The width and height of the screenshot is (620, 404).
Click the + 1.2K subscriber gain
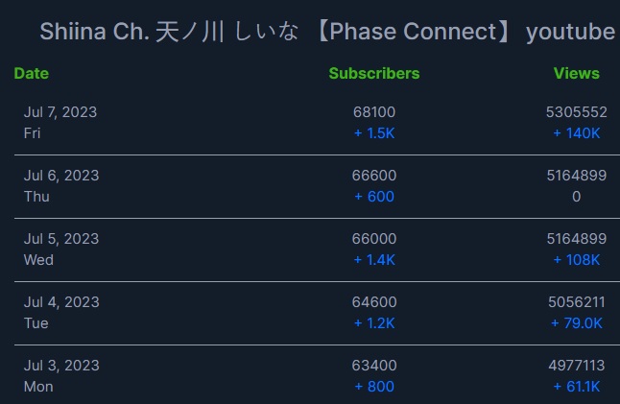pyautogui.click(x=374, y=323)
